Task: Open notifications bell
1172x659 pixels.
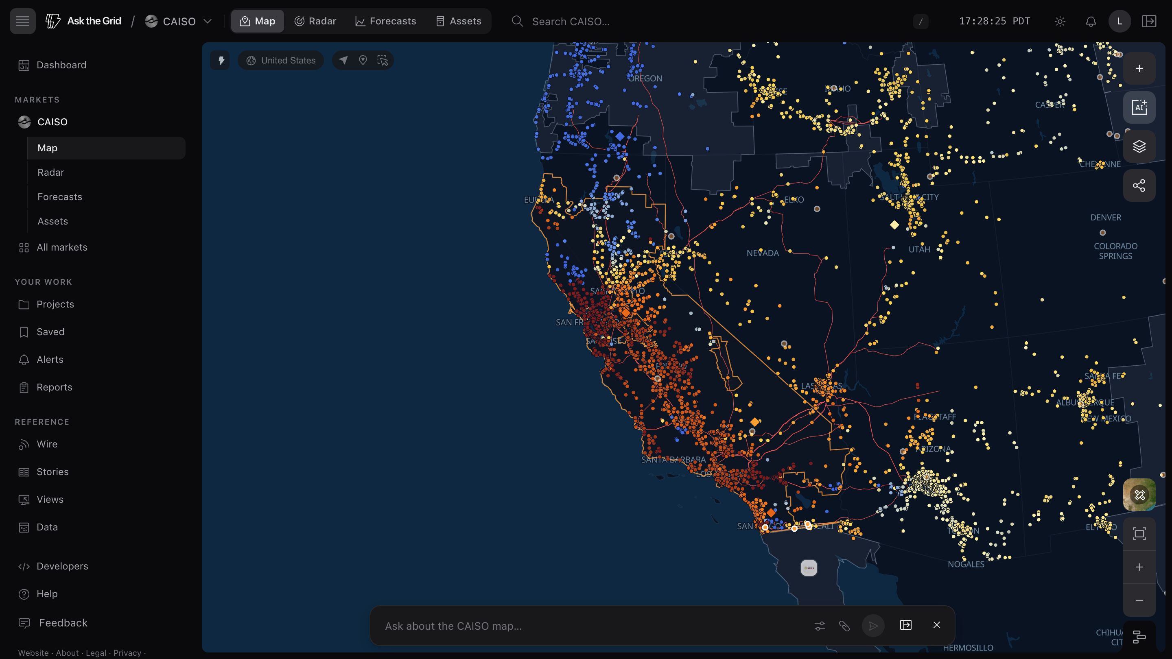Action: coord(1091,21)
